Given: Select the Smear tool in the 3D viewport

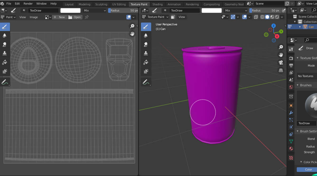Looking at the screenshot, I should [x=146, y=44].
